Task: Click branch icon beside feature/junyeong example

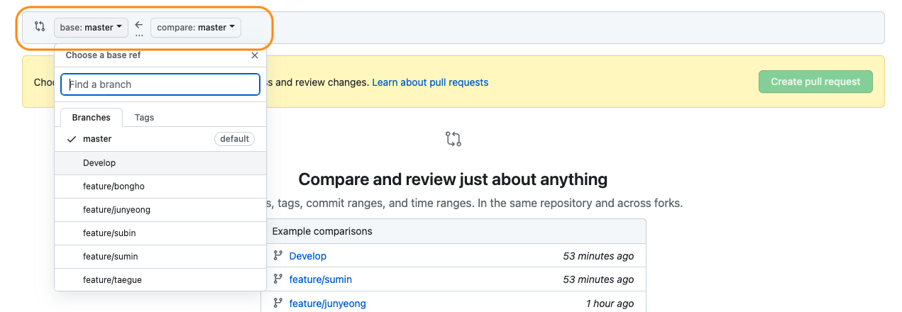Action: 277,303
